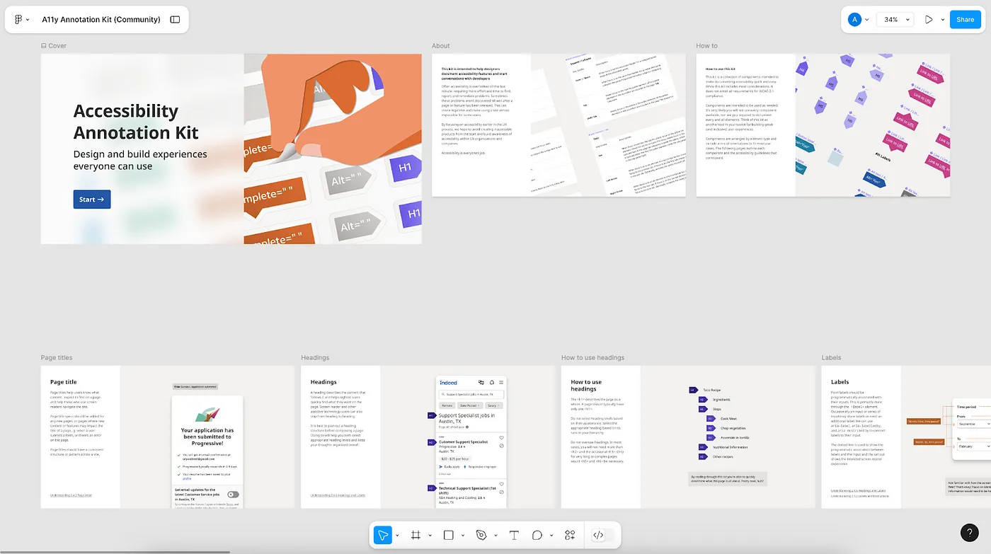Expand the Frame tool options arrow
991x554 pixels.
(x=430, y=536)
